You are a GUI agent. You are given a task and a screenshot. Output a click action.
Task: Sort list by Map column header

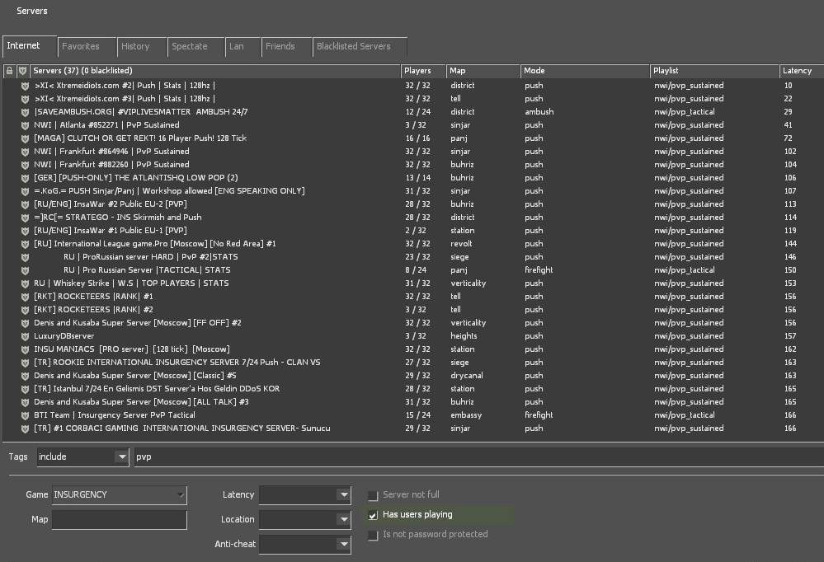click(x=483, y=70)
